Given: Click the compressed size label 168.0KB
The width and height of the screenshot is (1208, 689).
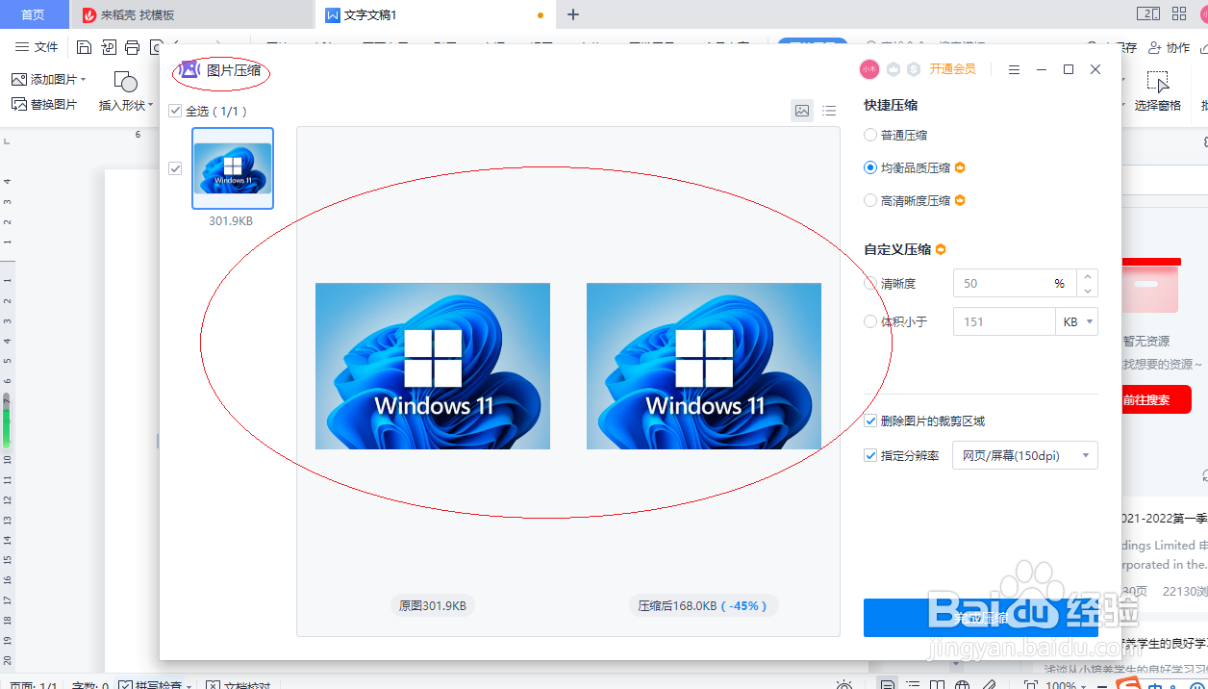Looking at the screenshot, I should (705, 606).
